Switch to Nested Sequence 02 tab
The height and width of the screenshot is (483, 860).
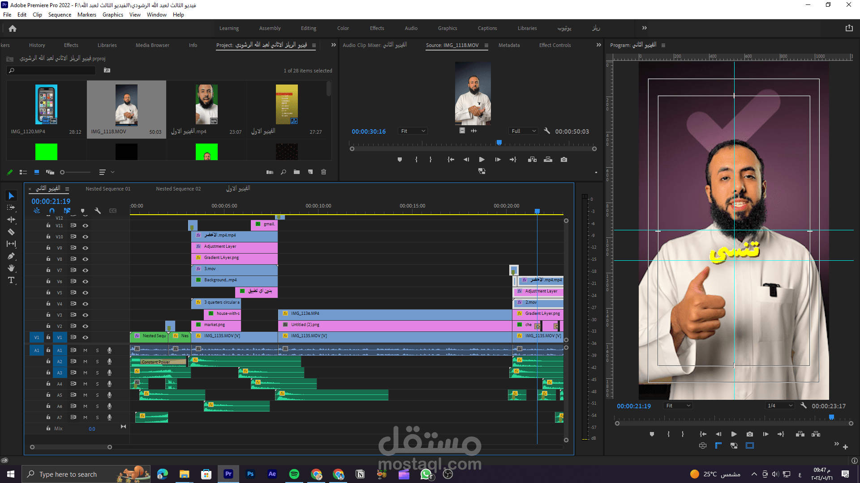(178, 189)
